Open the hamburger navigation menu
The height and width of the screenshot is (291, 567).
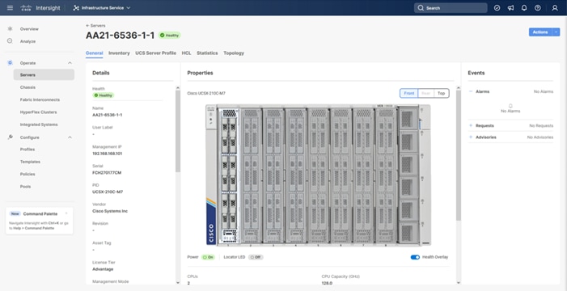[x=11, y=7]
